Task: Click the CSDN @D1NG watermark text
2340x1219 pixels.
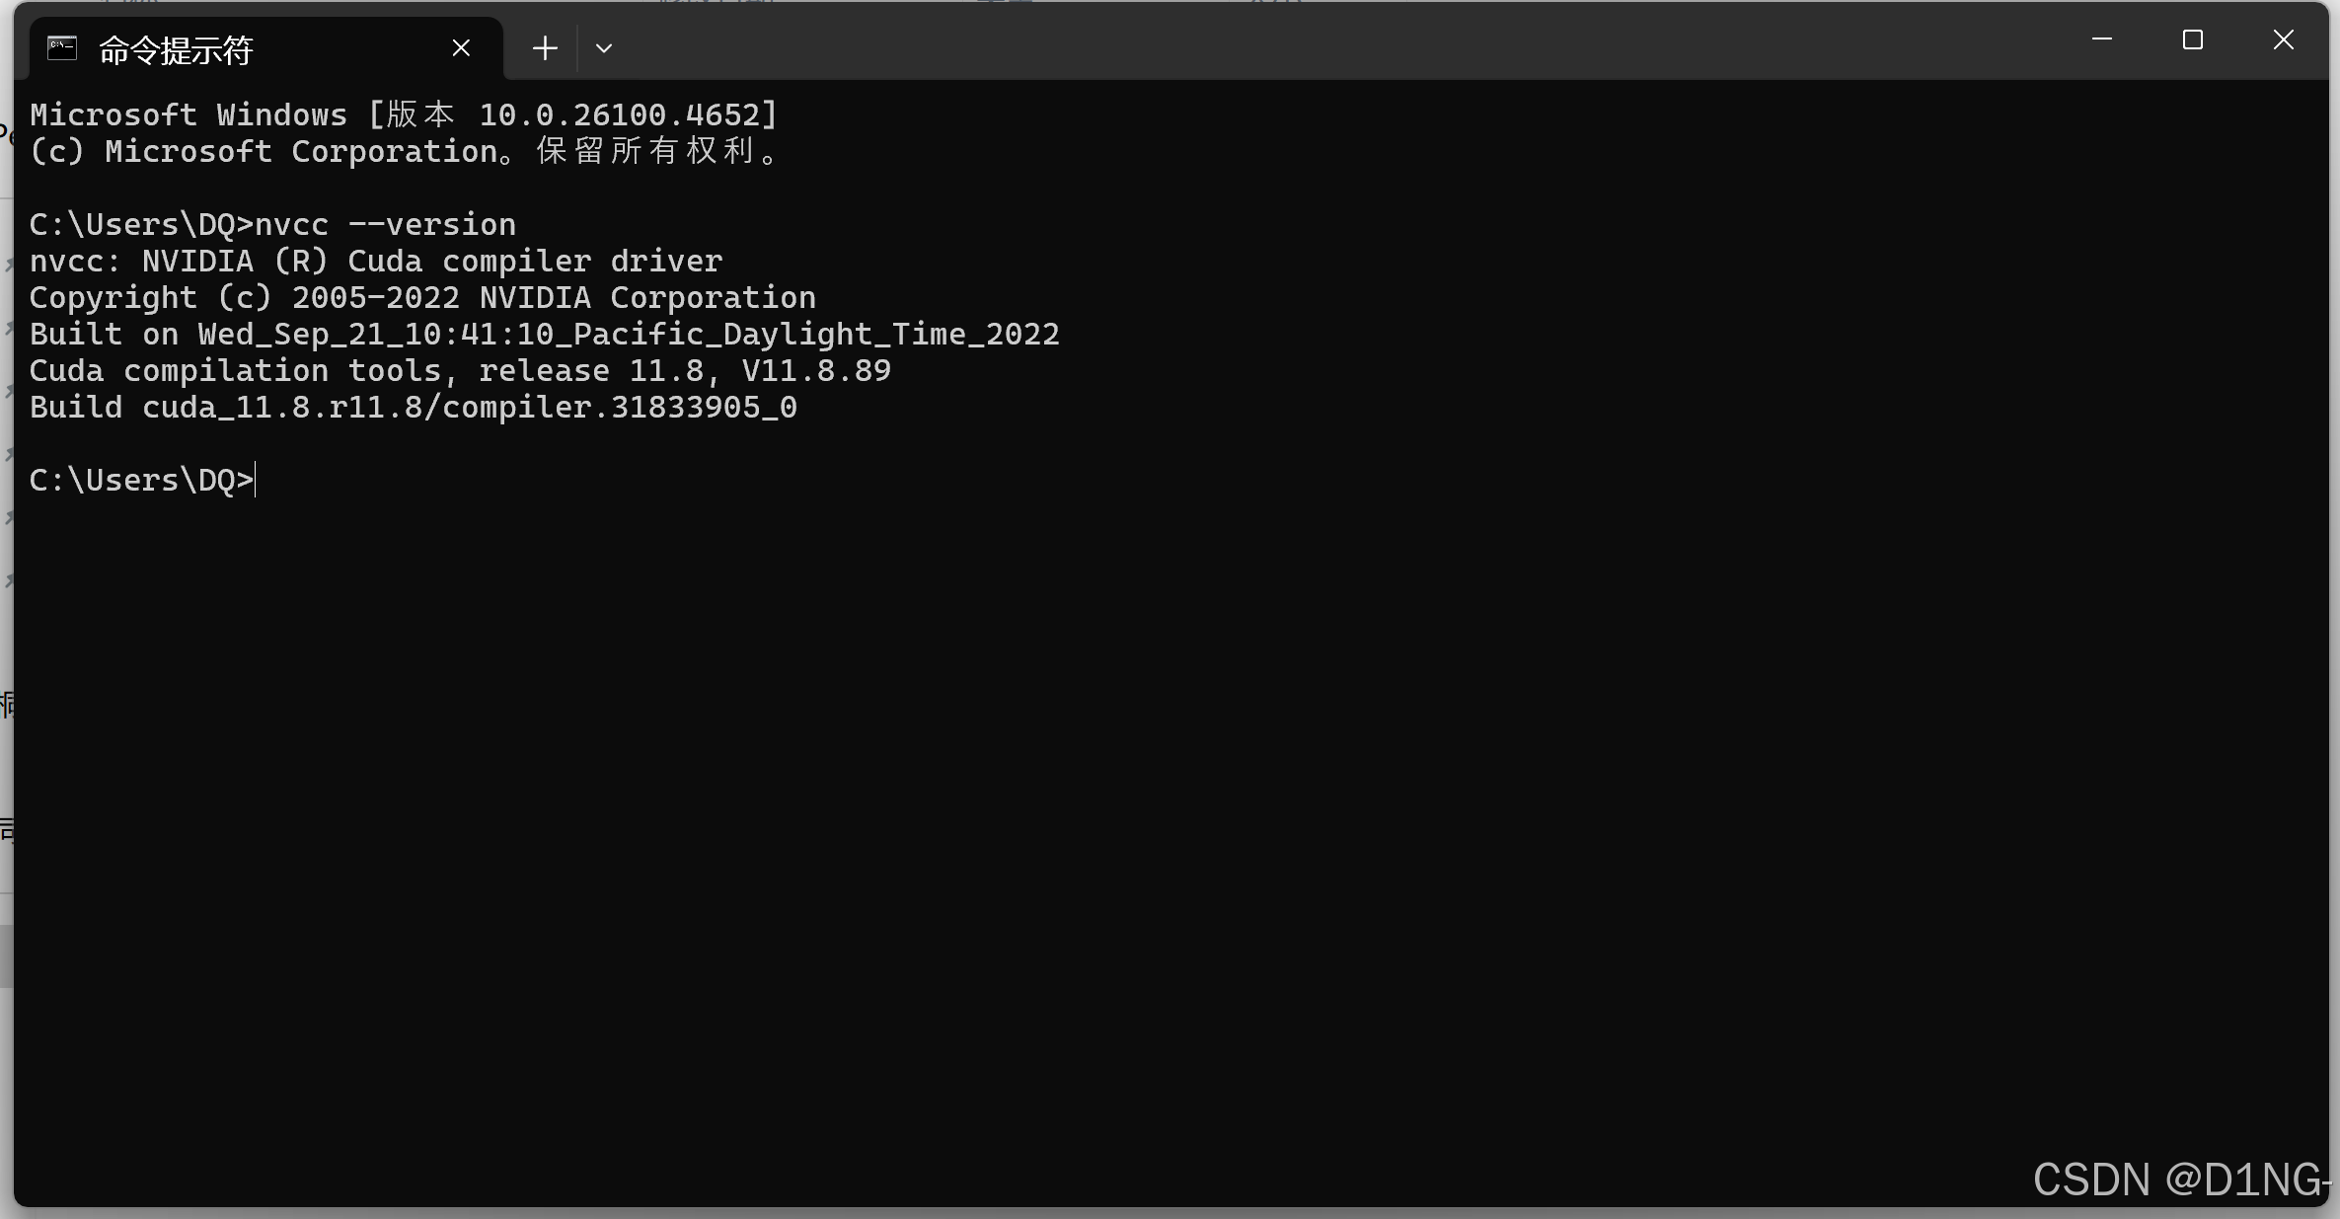Action: point(2181,1178)
